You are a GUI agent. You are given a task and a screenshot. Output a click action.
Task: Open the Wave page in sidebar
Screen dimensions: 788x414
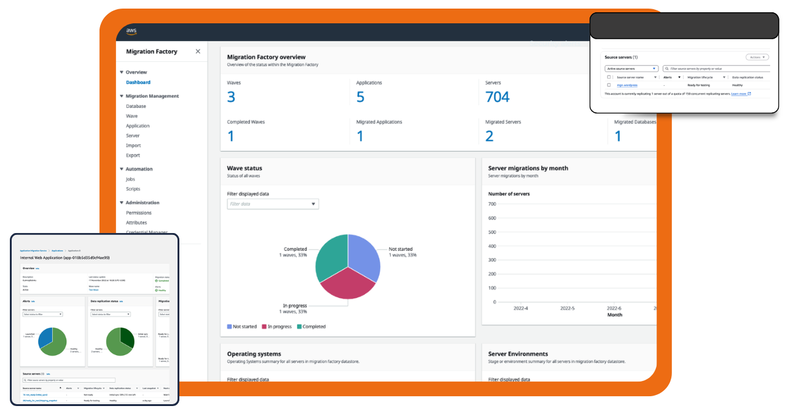click(x=132, y=116)
